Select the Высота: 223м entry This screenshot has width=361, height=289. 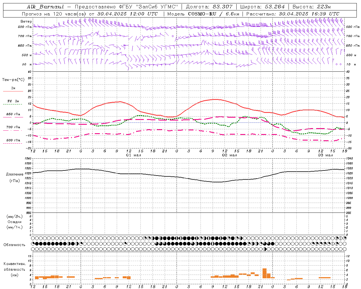pos(312,7)
